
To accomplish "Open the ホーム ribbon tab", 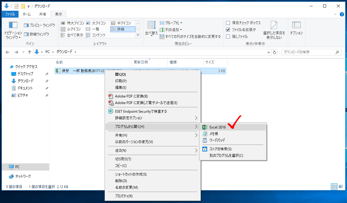I will tap(27, 14).
